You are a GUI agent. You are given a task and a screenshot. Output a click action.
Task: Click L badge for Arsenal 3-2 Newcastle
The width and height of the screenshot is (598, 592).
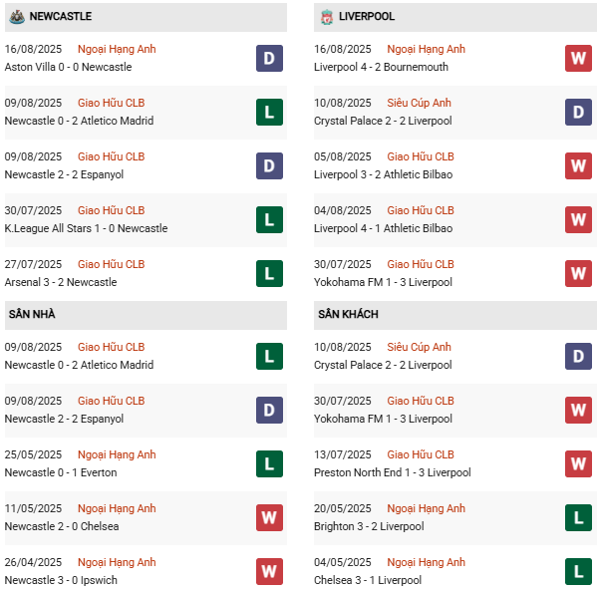(x=269, y=273)
